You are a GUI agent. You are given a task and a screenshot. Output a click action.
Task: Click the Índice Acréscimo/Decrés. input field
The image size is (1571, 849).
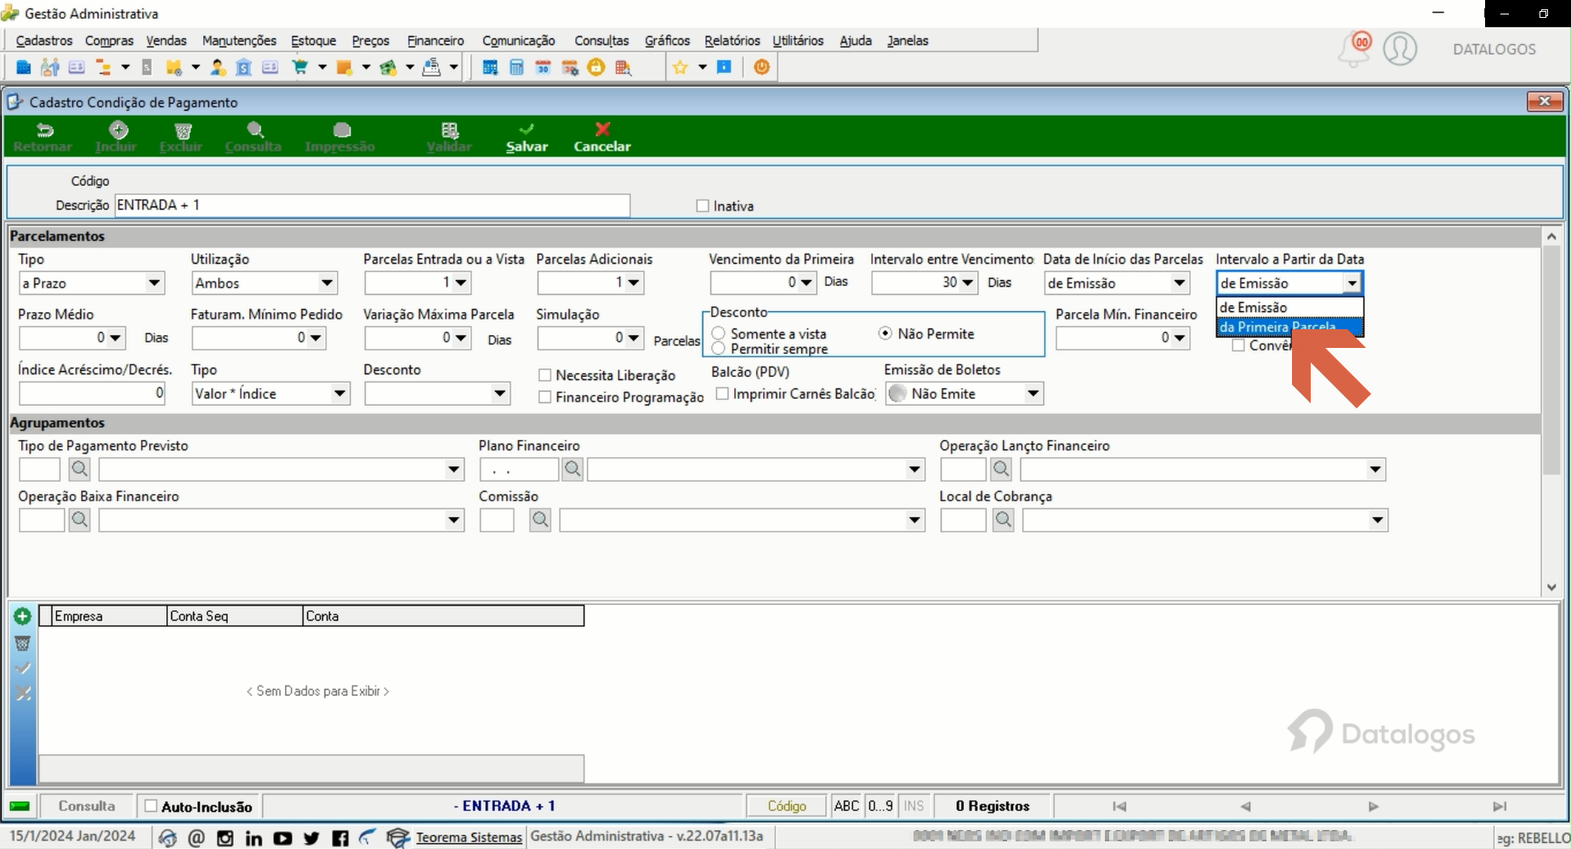[92, 393]
